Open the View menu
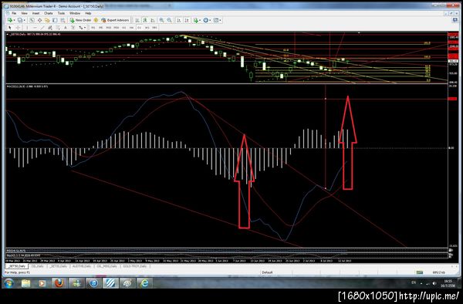The width and height of the screenshot is (463, 304). 24,13
